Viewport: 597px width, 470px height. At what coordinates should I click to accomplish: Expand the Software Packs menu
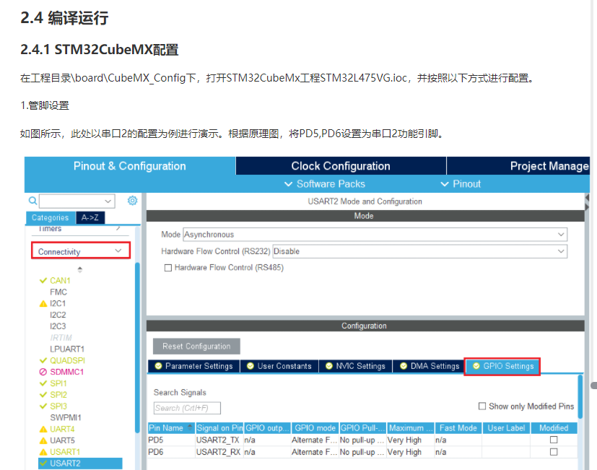pyautogui.click(x=325, y=184)
